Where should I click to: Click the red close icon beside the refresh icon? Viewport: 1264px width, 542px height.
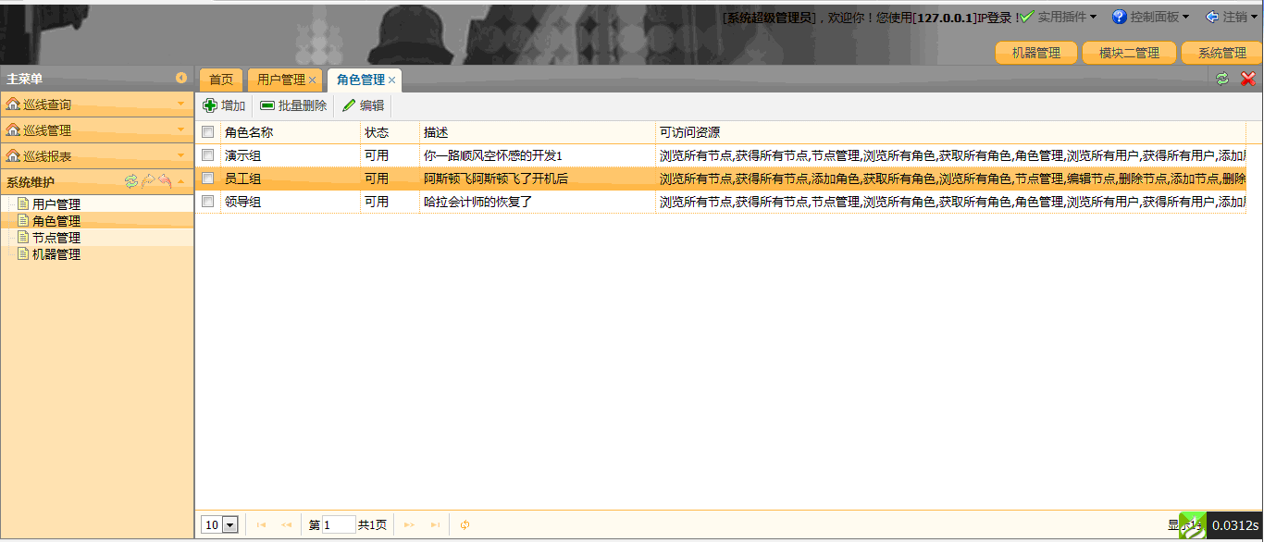click(x=1246, y=79)
